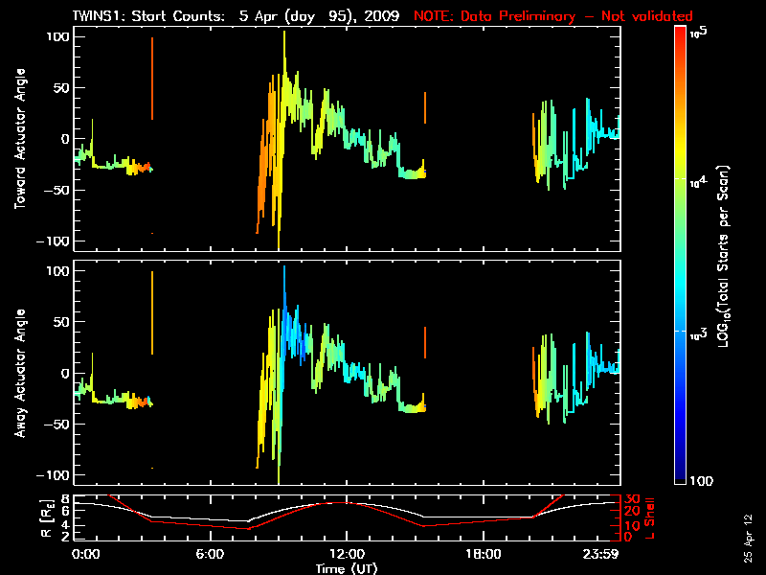
Task: Click the orange vertical spike in top panel
Action: (152, 79)
